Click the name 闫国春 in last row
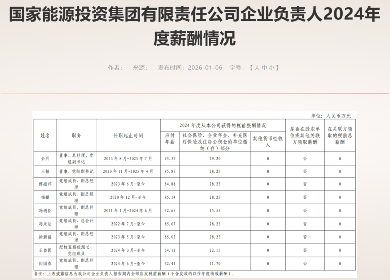This screenshot has height=280, width=390. 45,263
